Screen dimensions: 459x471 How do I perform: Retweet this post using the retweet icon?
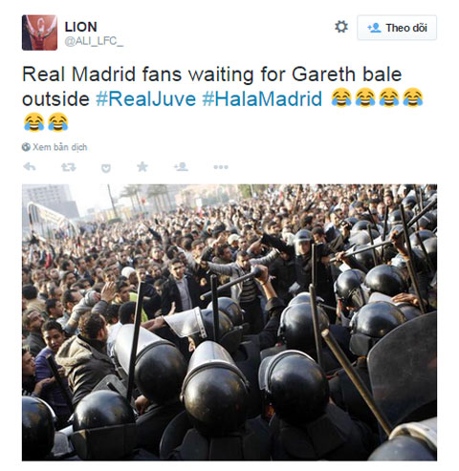[69, 167]
